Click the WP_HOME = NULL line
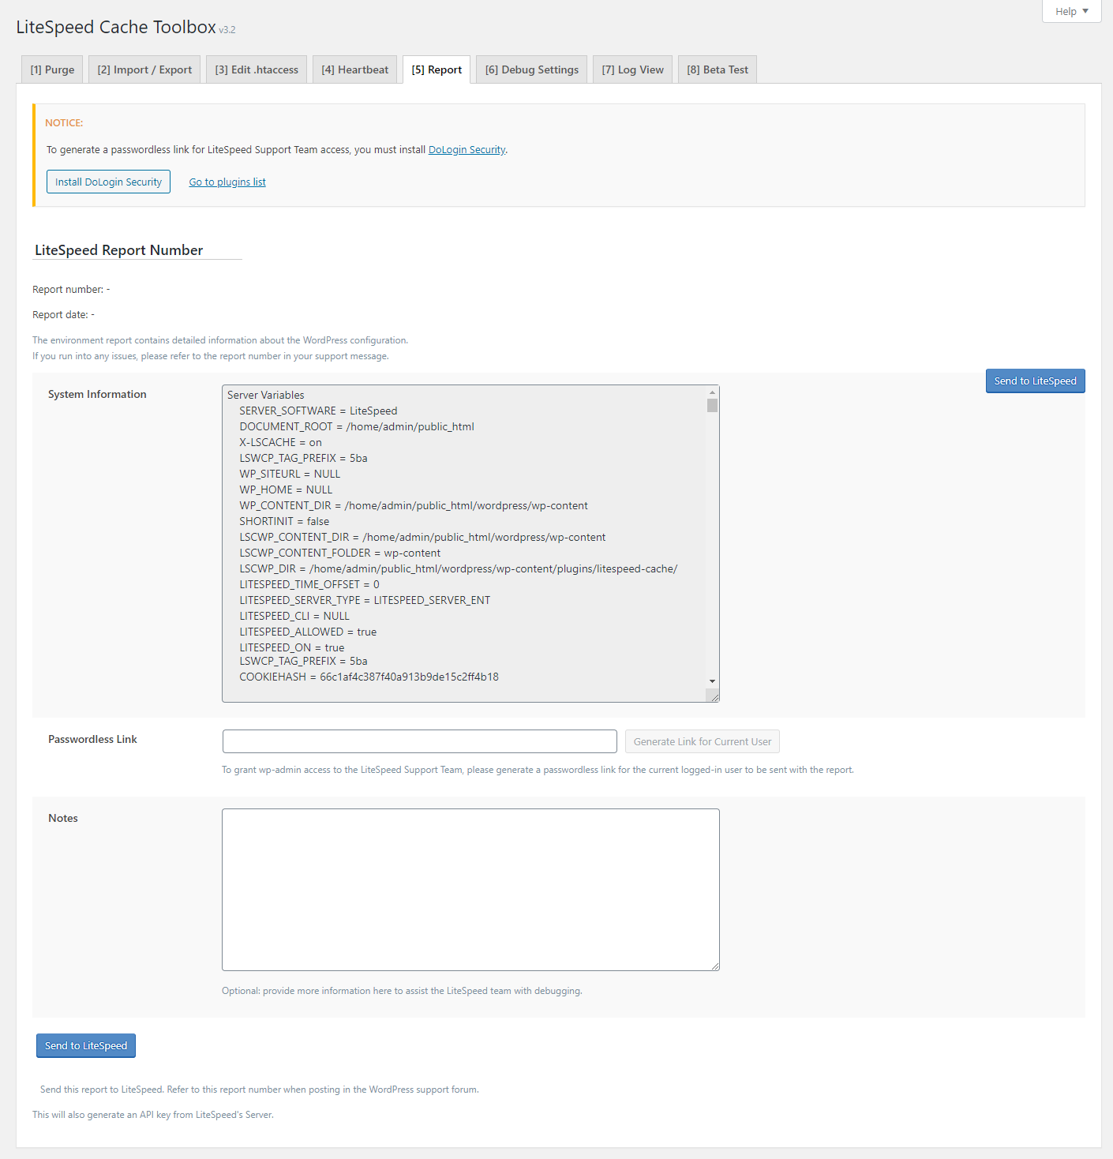The height and width of the screenshot is (1159, 1113). pos(286,489)
